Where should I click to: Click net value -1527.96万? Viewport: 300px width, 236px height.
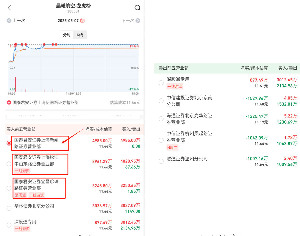[x=257, y=98]
